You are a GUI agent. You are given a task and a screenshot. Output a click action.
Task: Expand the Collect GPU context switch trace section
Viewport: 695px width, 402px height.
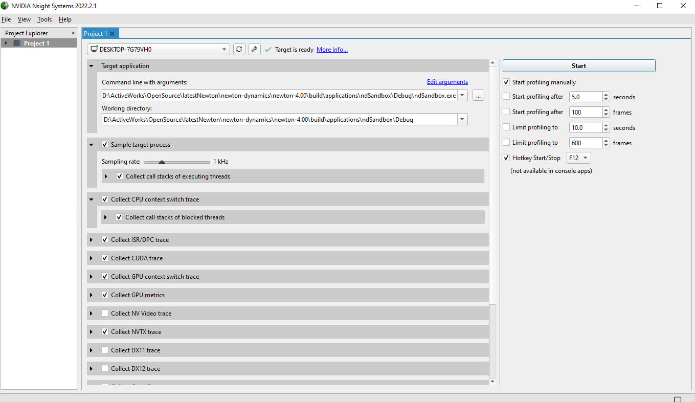92,277
